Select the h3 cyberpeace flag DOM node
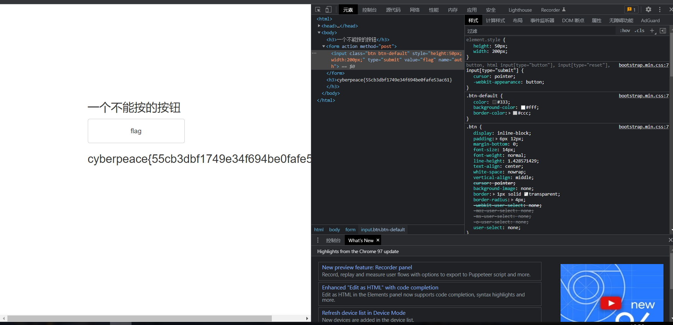 click(389, 80)
